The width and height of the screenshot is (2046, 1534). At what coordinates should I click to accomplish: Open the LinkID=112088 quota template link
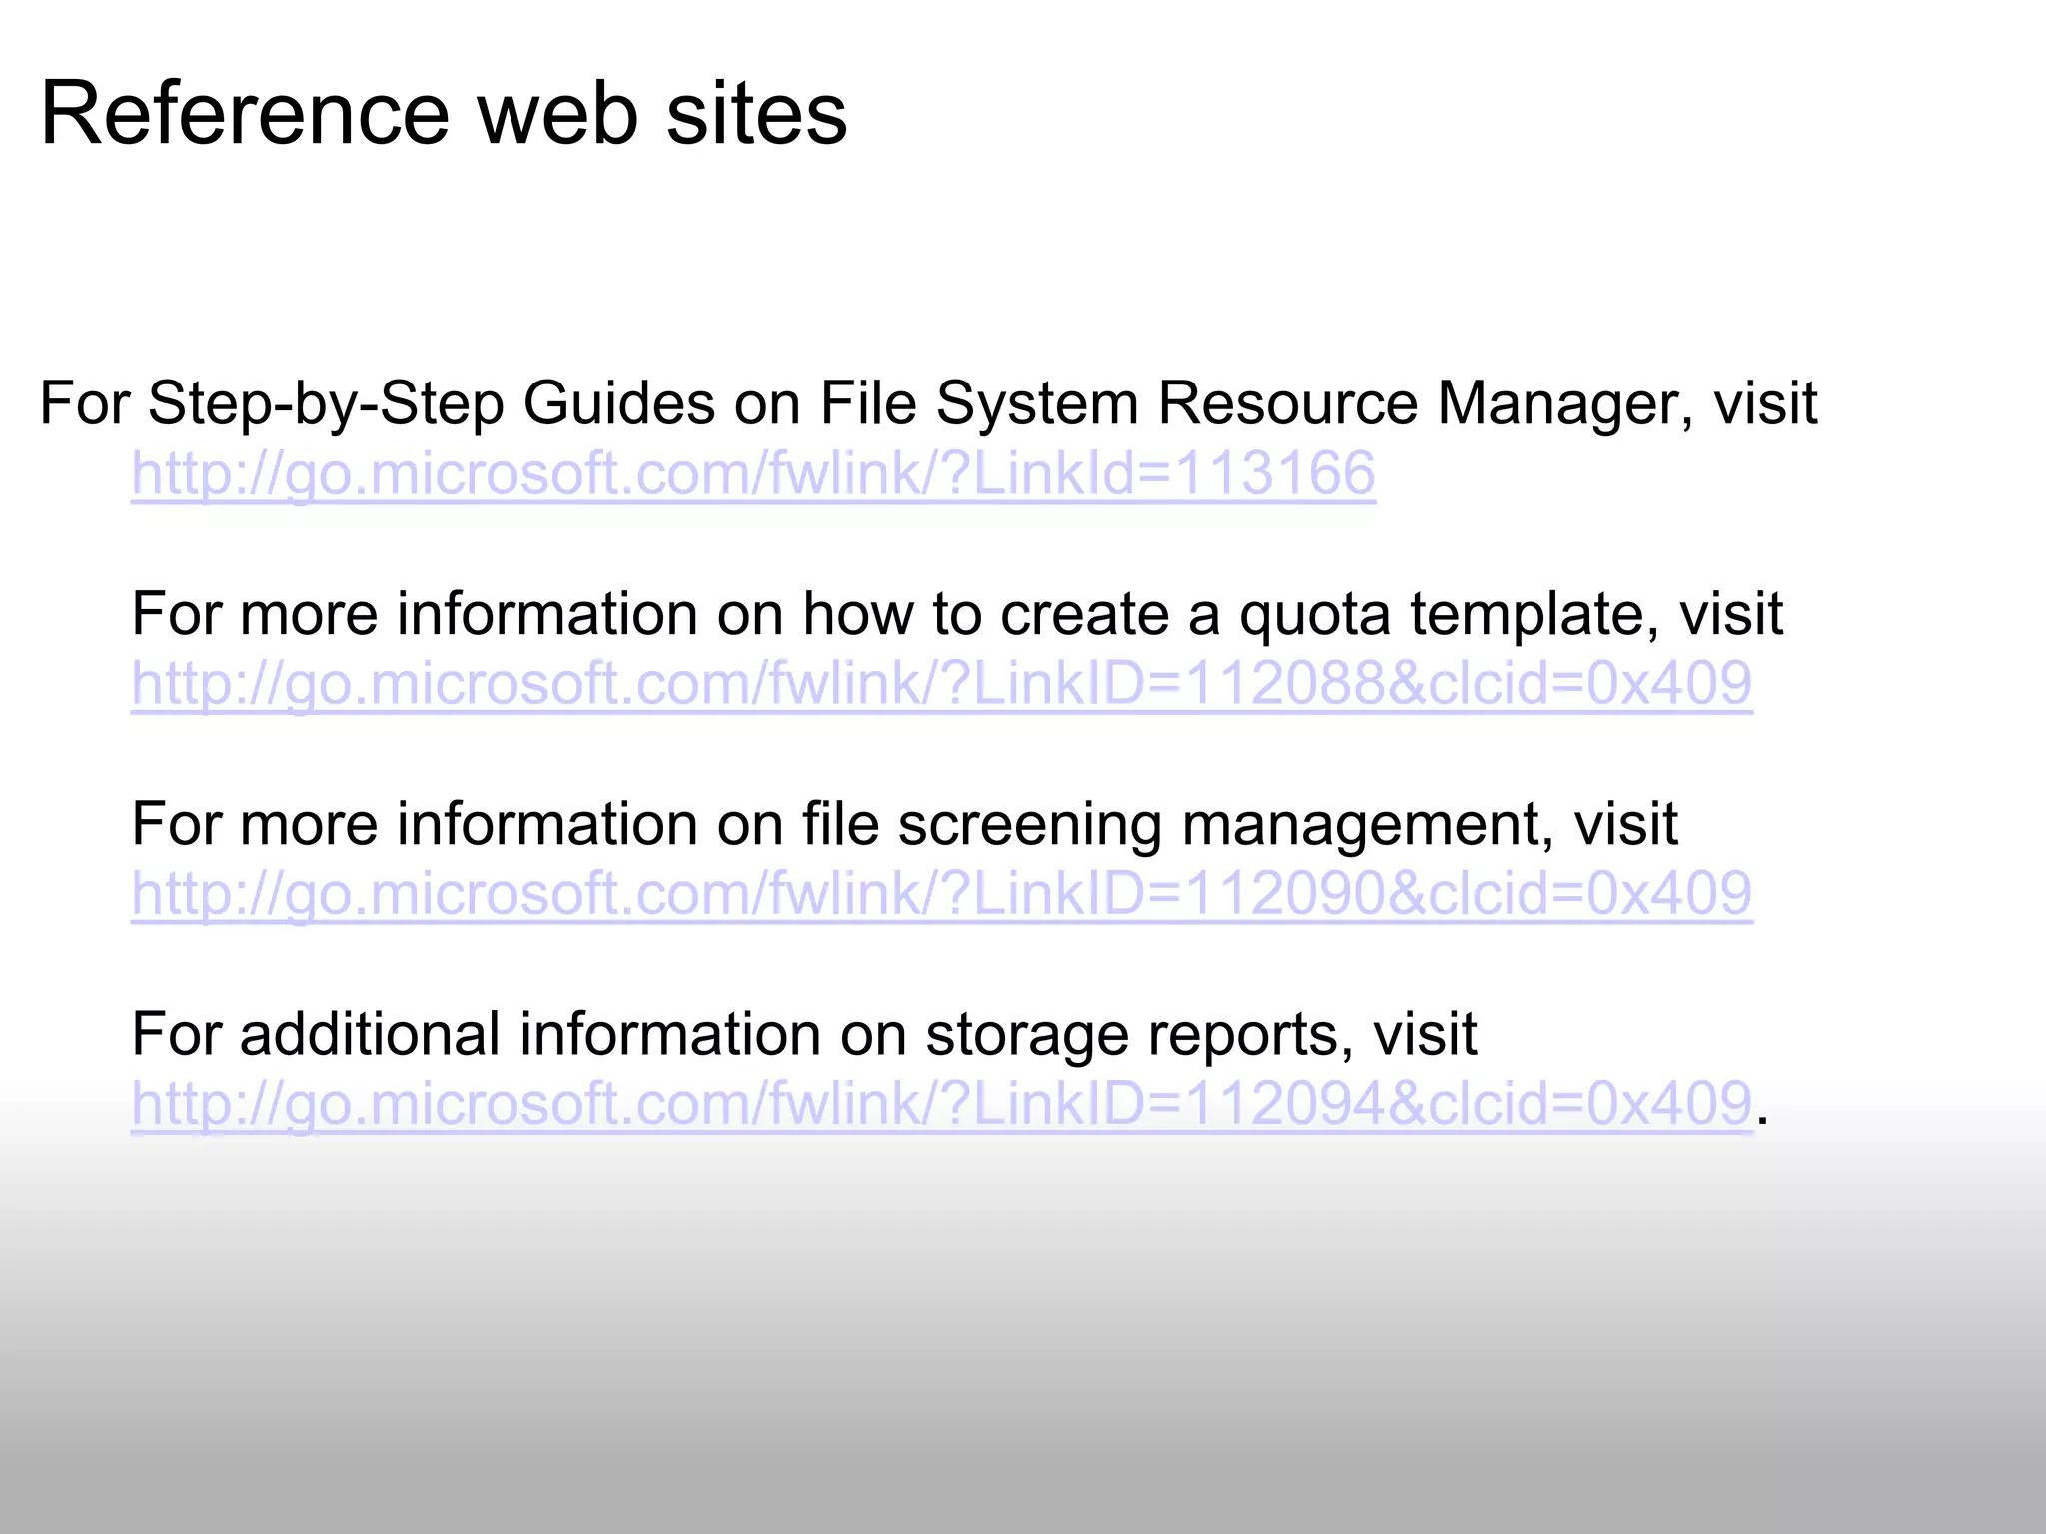click(x=941, y=683)
